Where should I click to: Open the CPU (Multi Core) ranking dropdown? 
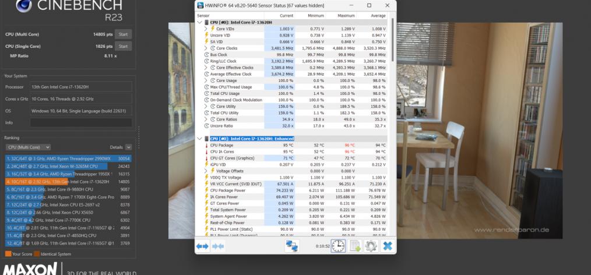point(29,147)
